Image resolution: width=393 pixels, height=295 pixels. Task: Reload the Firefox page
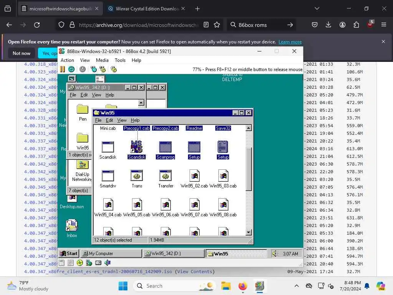(37, 25)
